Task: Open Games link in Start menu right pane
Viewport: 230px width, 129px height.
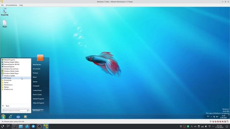Action: (35, 82)
